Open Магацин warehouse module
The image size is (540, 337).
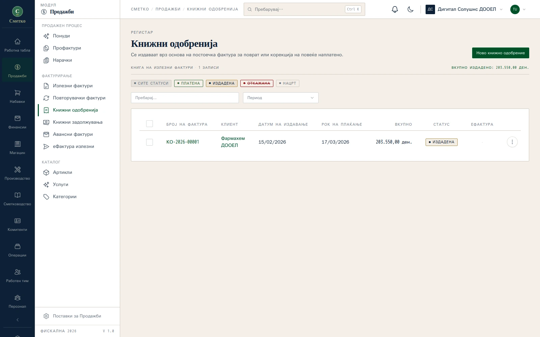tap(18, 148)
